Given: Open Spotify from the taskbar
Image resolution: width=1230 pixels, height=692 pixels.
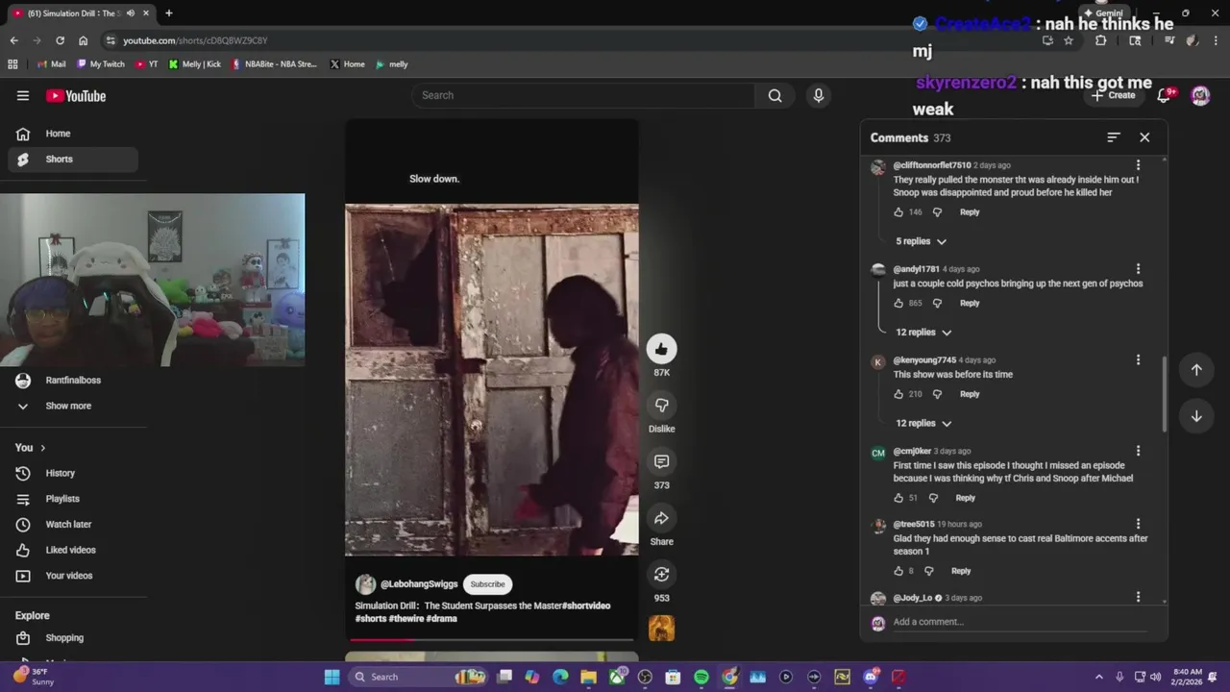Looking at the screenshot, I should 701,677.
